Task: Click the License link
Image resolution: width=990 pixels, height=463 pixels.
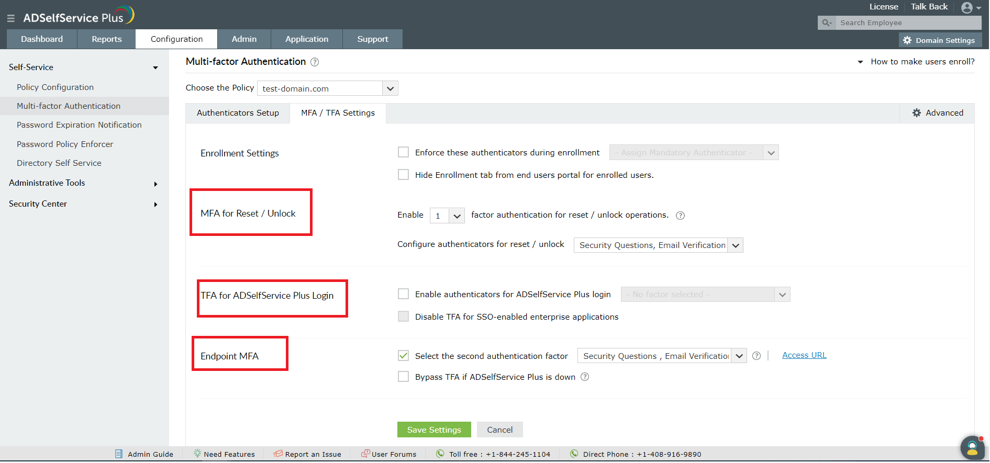Action: 884,7
